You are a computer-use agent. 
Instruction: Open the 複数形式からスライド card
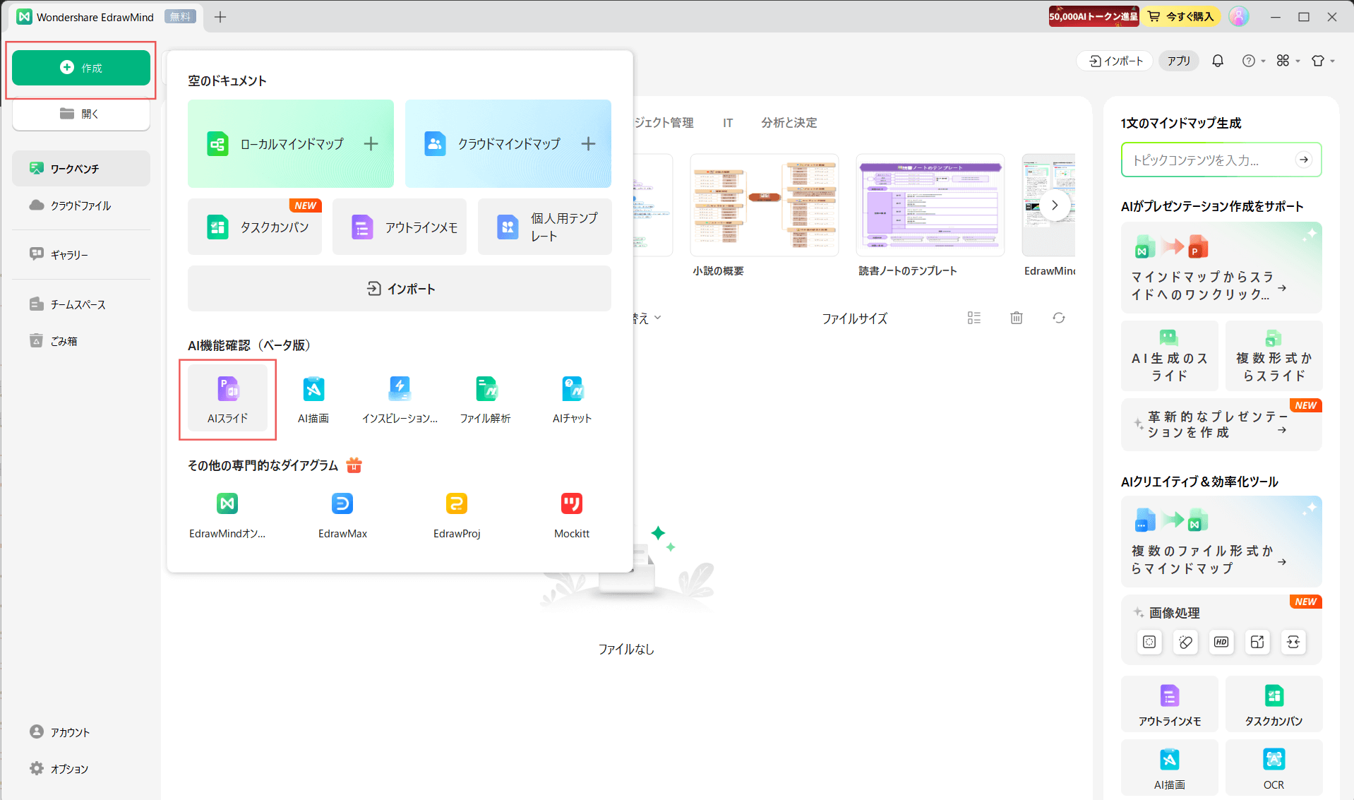pyautogui.click(x=1274, y=356)
